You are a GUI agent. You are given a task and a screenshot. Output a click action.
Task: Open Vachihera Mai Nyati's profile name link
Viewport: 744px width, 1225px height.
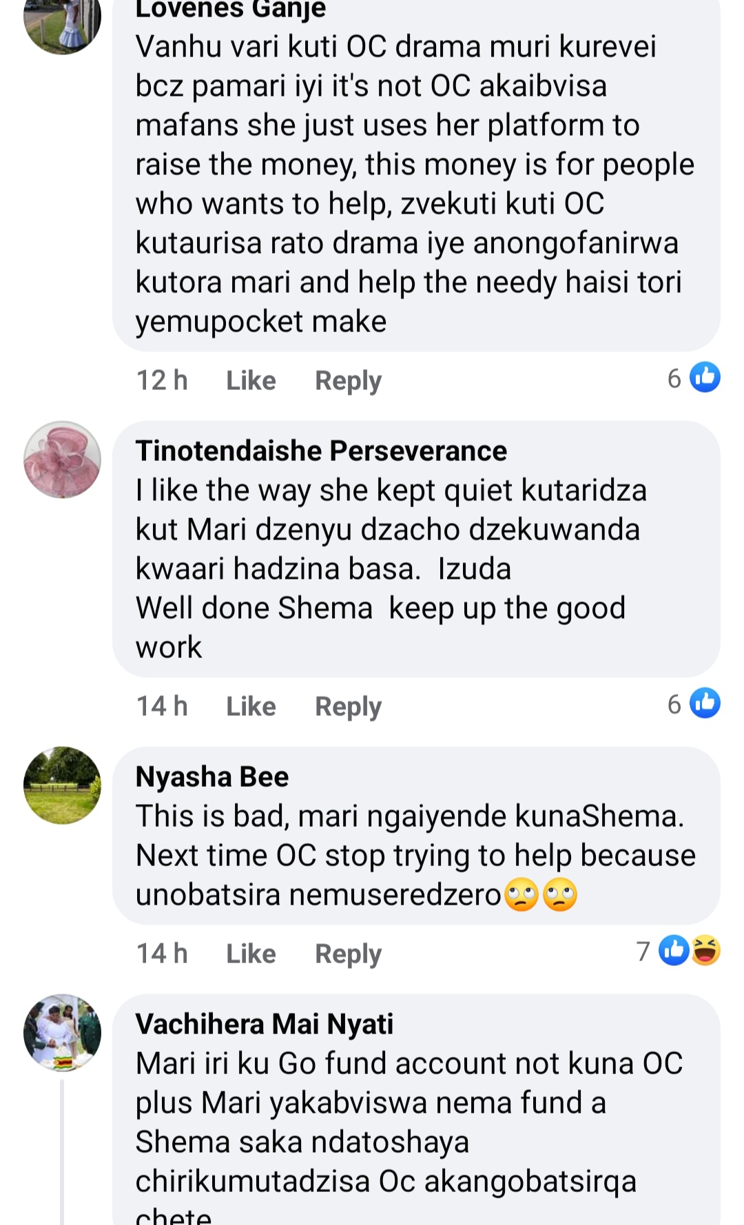pyautogui.click(x=265, y=1024)
